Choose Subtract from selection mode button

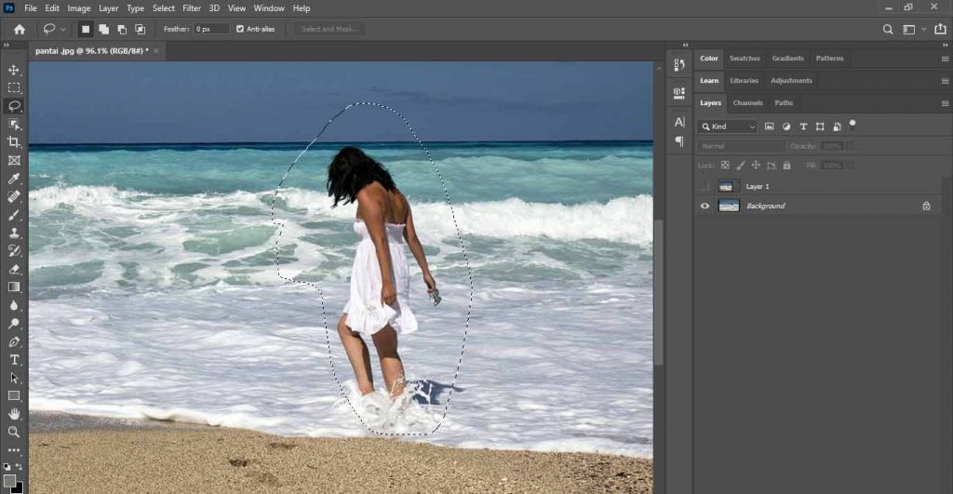122,29
